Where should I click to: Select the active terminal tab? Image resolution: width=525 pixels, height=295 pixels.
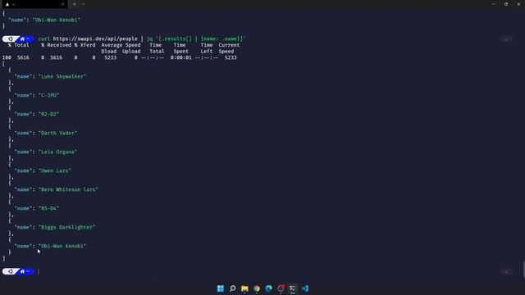point(34,4)
